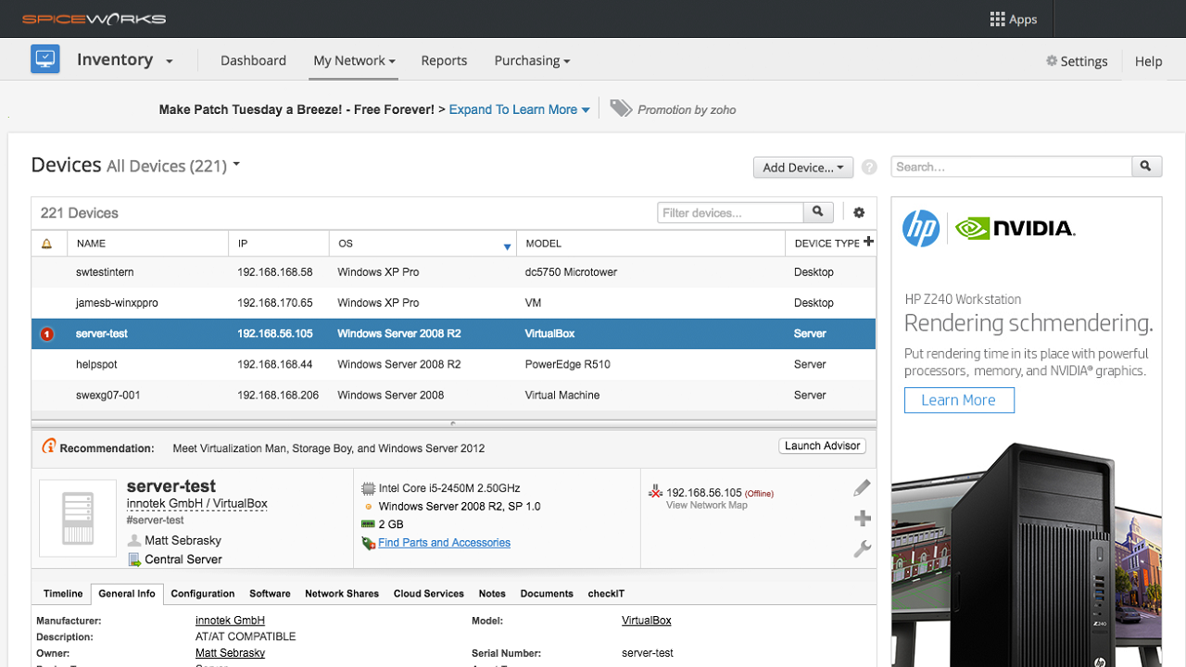This screenshot has width=1186, height=667.
Task: Click the OS column sort arrow
Action: (x=507, y=246)
